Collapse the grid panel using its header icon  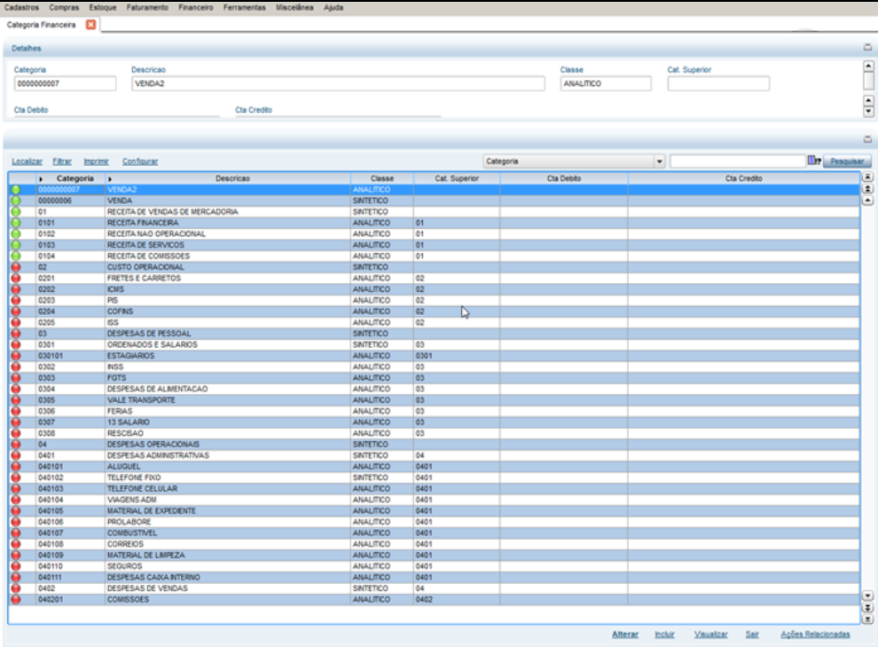tap(867, 139)
